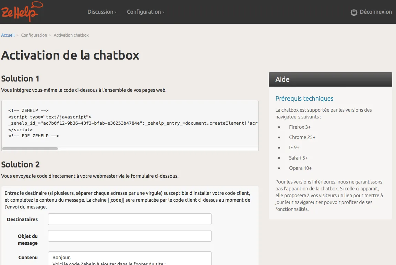The height and width of the screenshot is (265, 396).
Task: Click the Destinataires field label
Action: tap(22, 219)
